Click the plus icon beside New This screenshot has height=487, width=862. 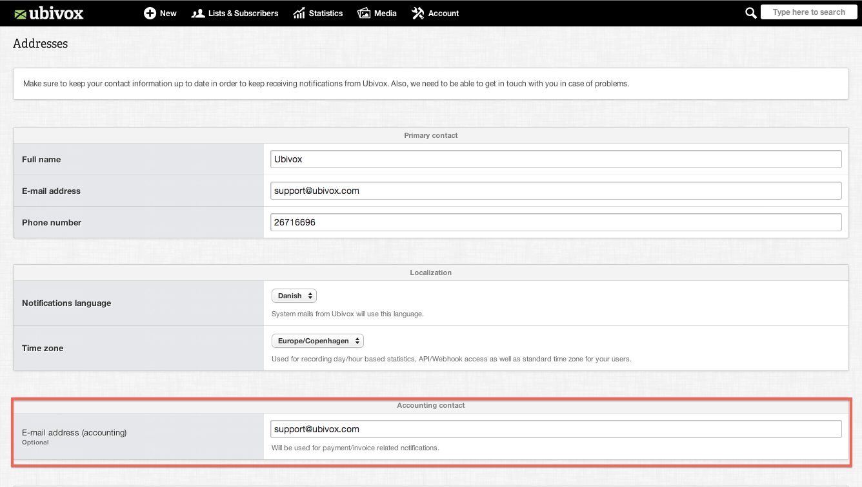pyautogui.click(x=150, y=13)
